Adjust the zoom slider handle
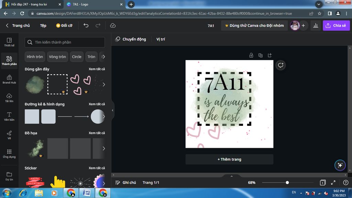This screenshot has width=352, height=198. (287, 183)
